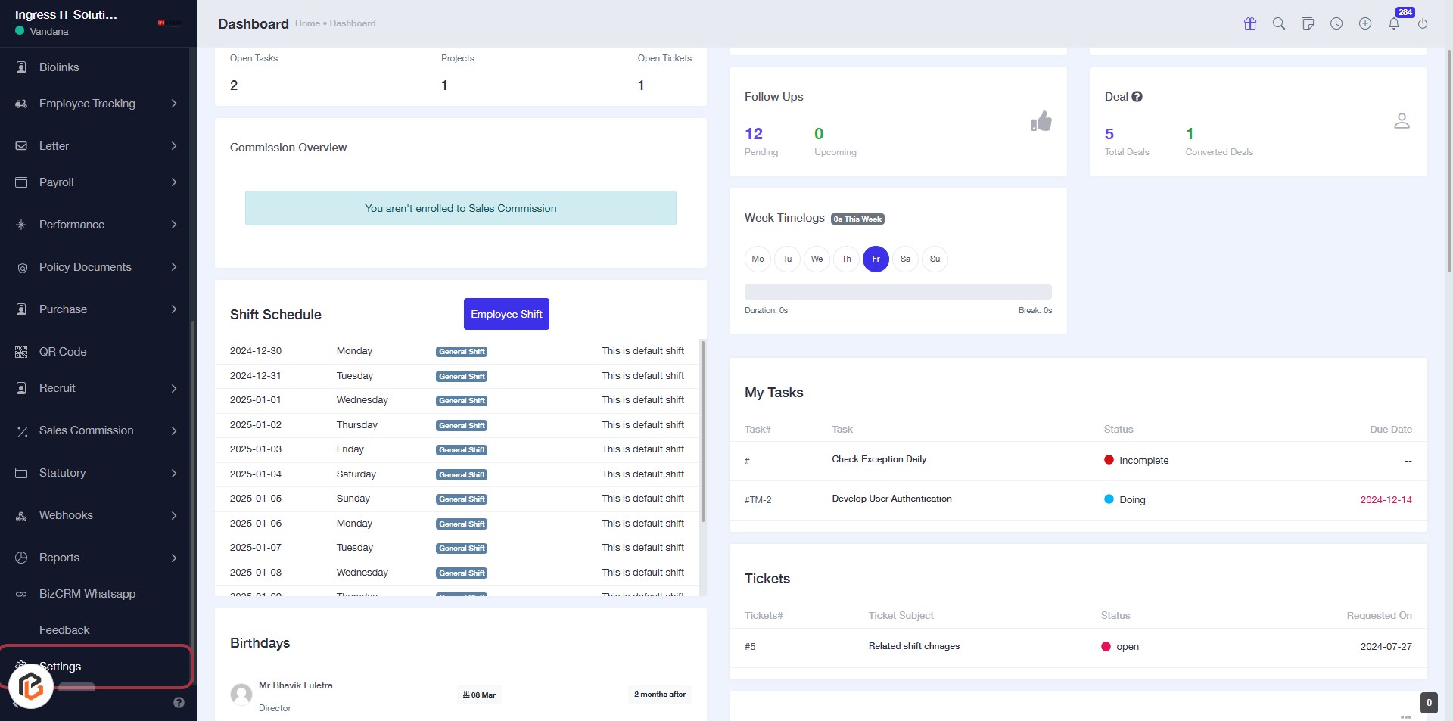
Task: Click the gift icon in top bar
Action: pos(1250,23)
